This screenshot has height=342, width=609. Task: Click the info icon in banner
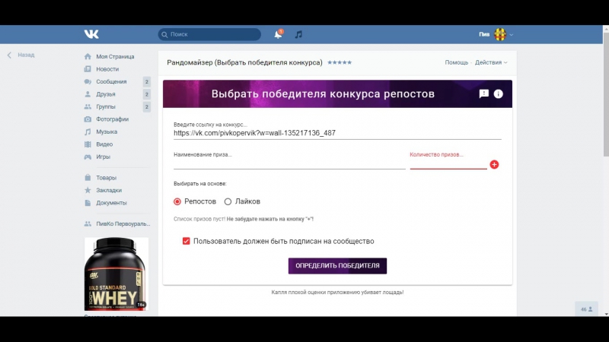click(x=499, y=93)
